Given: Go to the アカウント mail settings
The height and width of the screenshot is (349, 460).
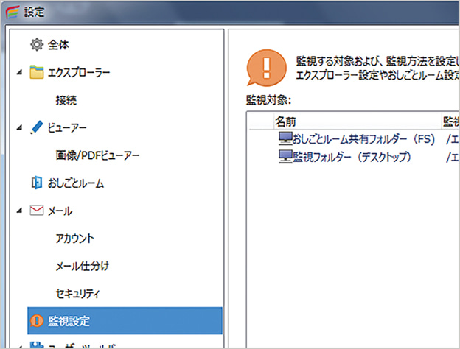Looking at the screenshot, I should (x=75, y=239).
